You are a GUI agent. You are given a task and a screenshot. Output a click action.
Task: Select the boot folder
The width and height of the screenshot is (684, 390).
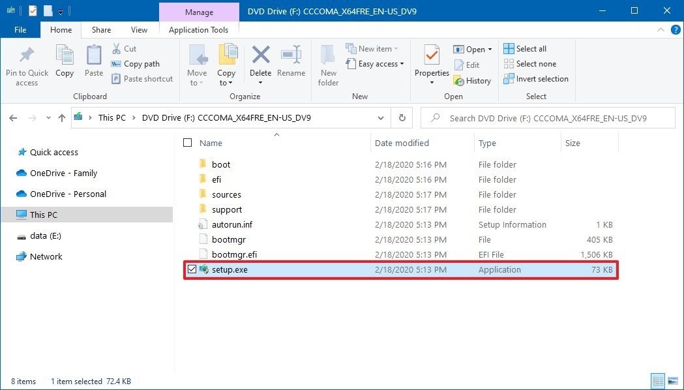click(221, 164)
